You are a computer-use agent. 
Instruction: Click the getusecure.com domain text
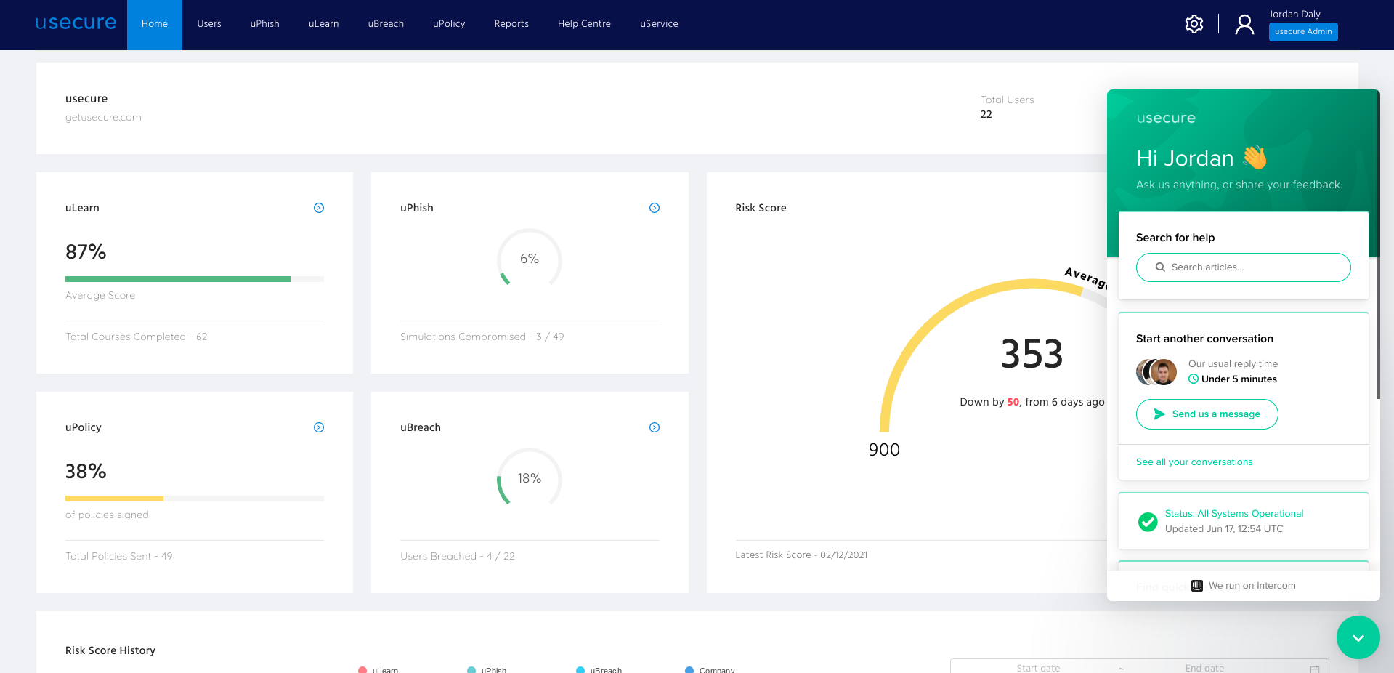click(x=103, y=117)
